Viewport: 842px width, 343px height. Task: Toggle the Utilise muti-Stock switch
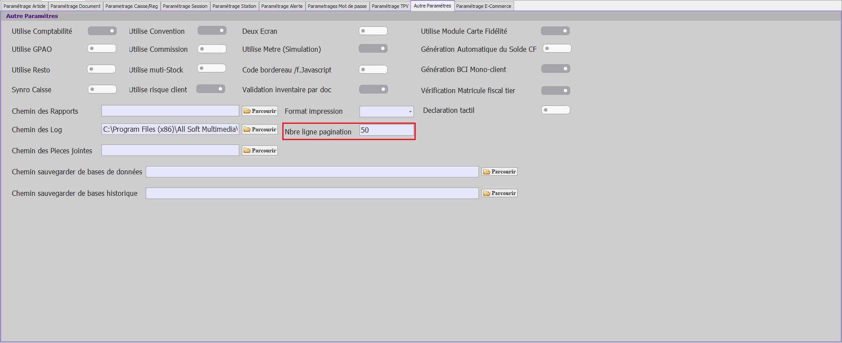point(212,68)
